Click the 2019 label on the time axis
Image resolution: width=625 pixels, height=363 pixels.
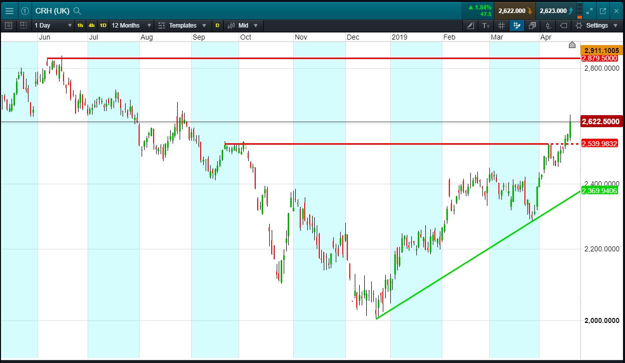[x=400, y=37]
